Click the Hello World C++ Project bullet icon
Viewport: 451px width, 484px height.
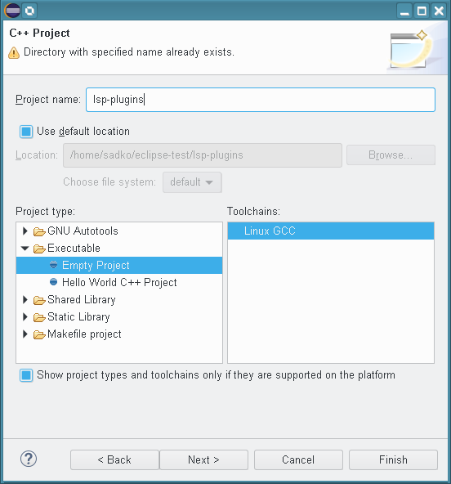pos(53,282)
